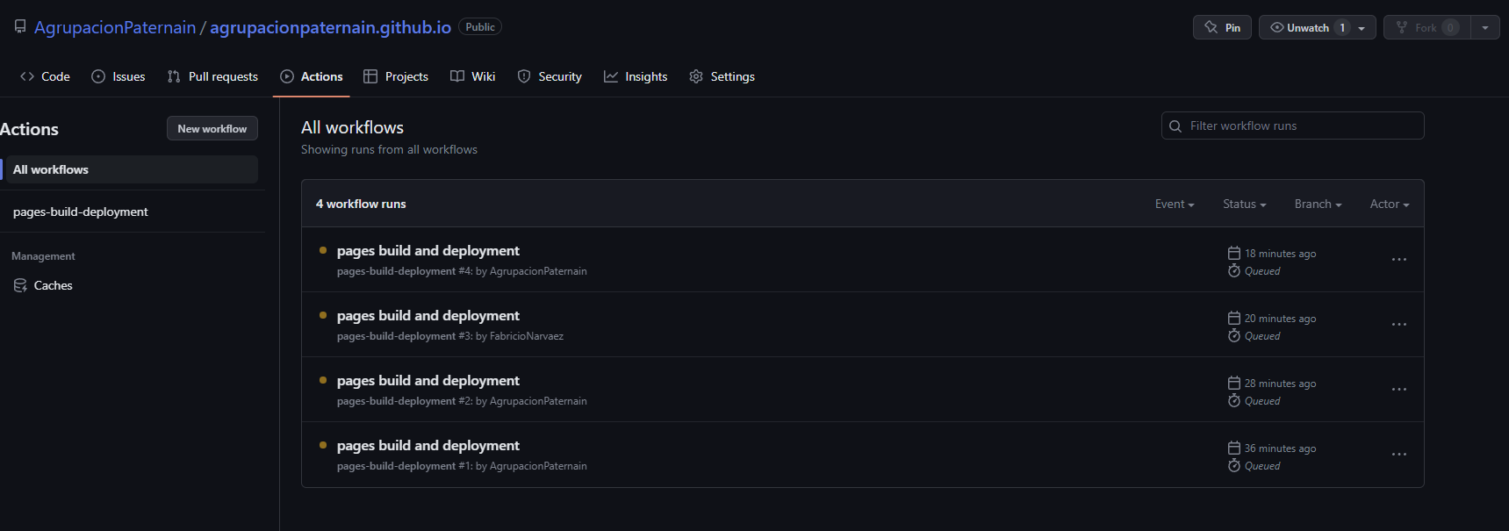This screenshot has width=1509, height=531.
Task: Click calendar icon next to 28 minutes ago
Action: tap(1234, 383)
